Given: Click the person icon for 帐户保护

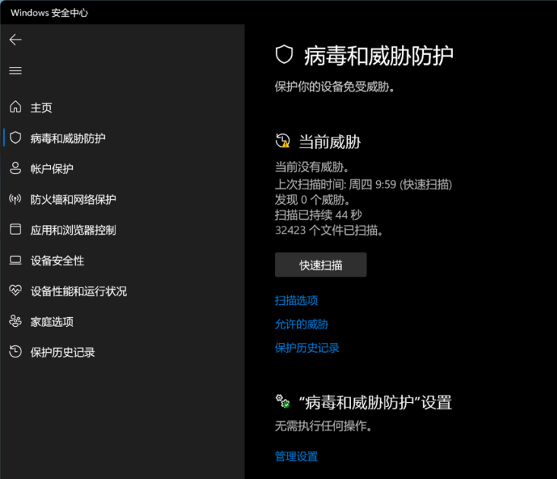Looking at the screenshot, I should tap(15, 168).
